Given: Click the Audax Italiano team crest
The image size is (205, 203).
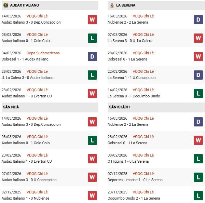Looking at the screenshot, I should click(6, 5).
